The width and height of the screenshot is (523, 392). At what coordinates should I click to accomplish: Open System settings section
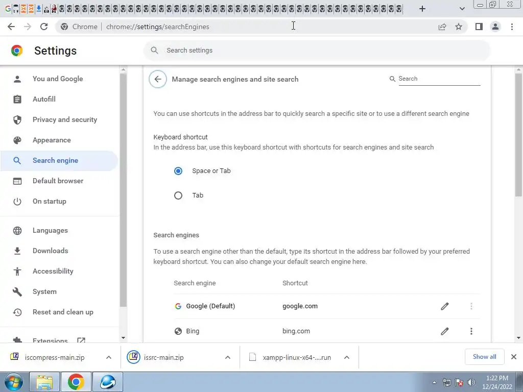[x=45, y=291]
